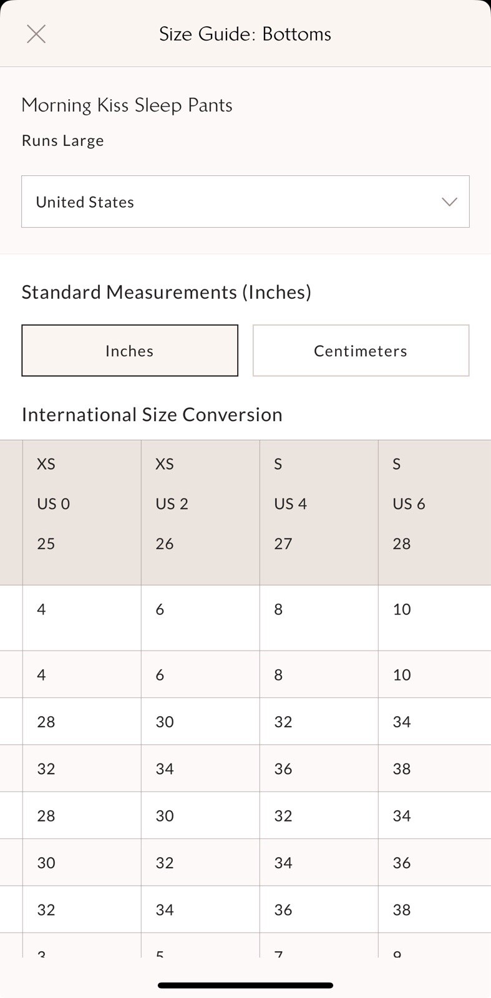This screenshot has height=998, width=491.
Task: Click the dropdown chevron arrow icon
Action: click(449, 201)
